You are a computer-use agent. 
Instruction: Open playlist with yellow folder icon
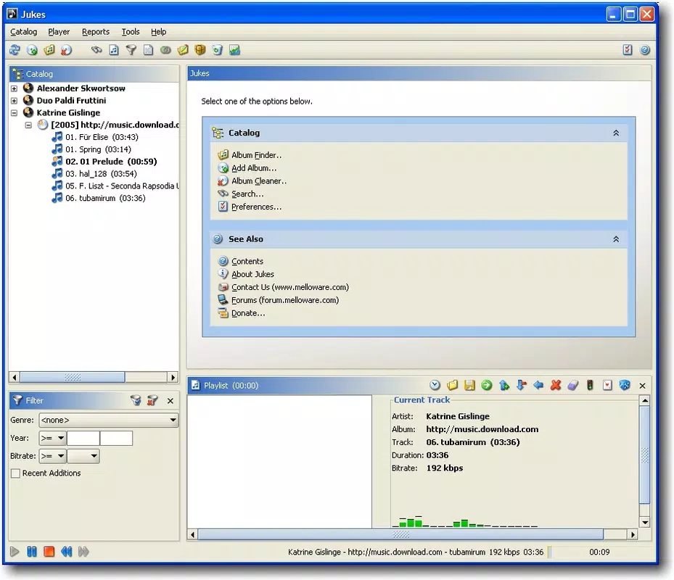click(452, 386)
